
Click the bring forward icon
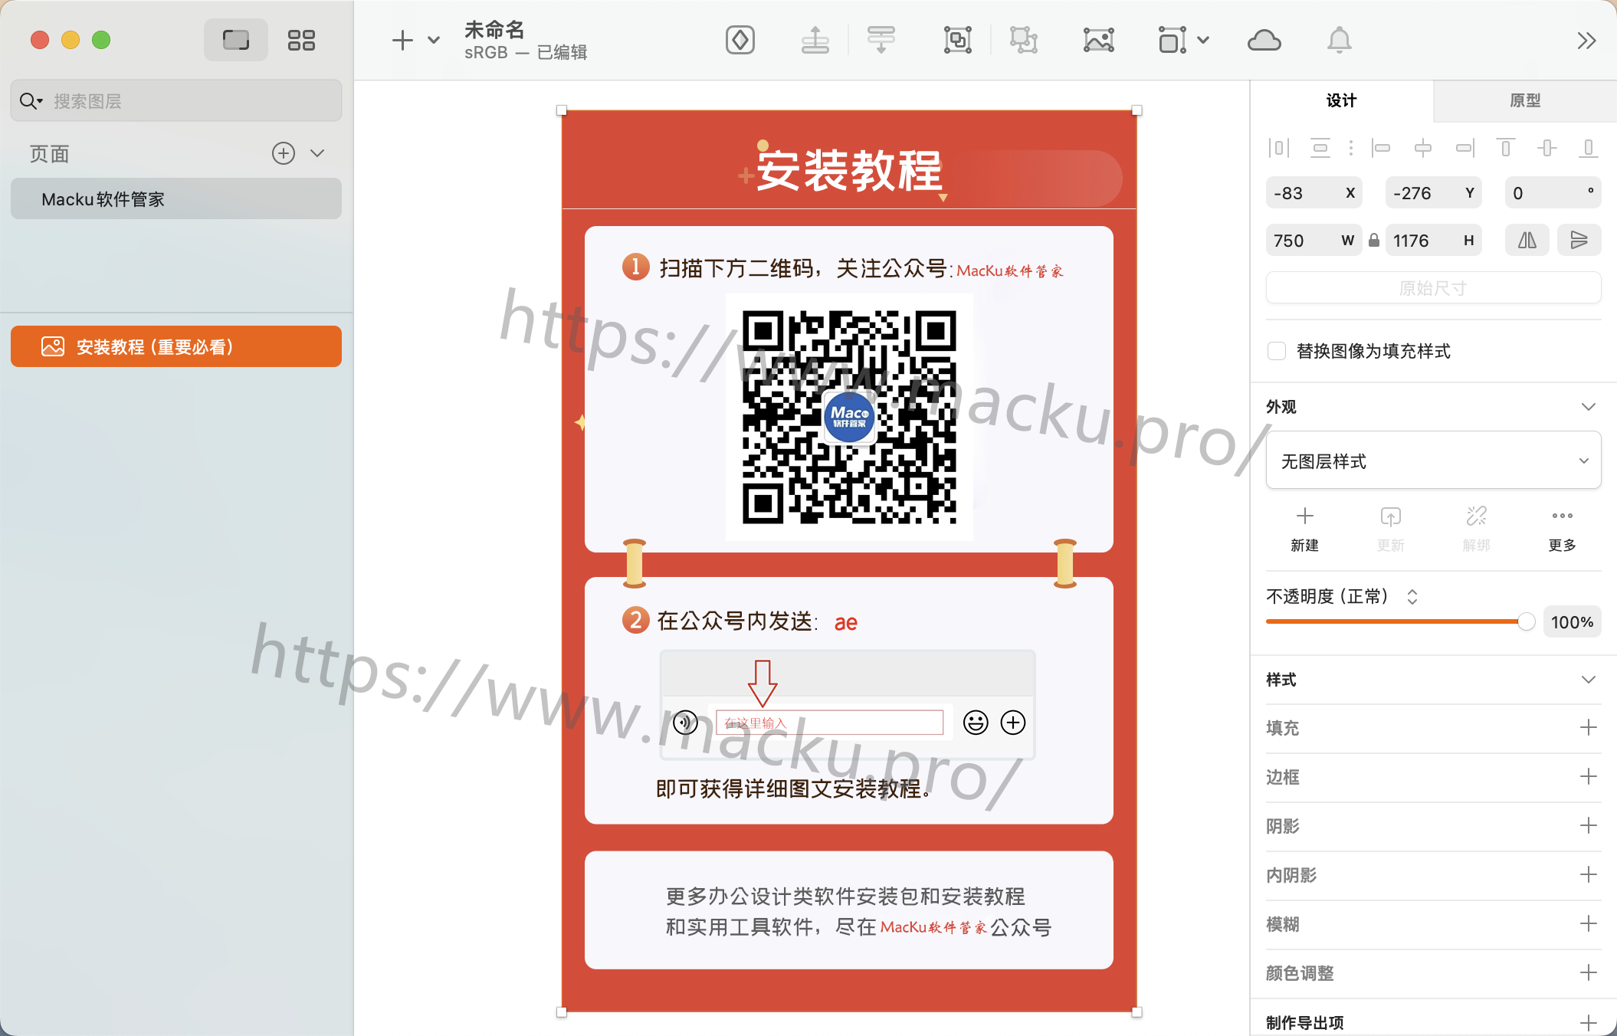(815, 40)
